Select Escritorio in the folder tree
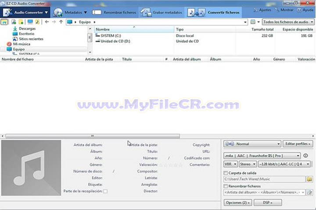Screen dimensions: 316x210 click(x=26, y=34)
